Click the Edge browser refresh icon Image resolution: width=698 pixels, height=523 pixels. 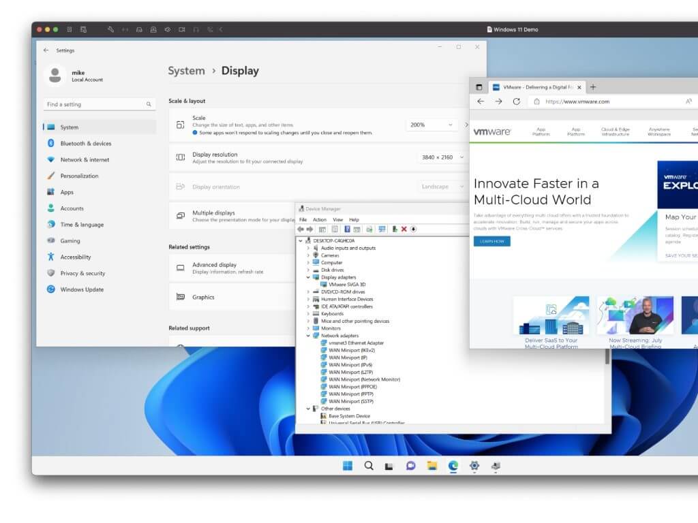[516, 101]
